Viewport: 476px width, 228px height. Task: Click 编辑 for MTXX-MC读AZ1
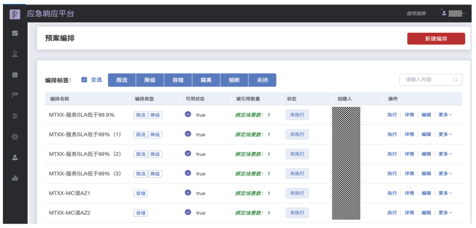[x=426, y=193]
